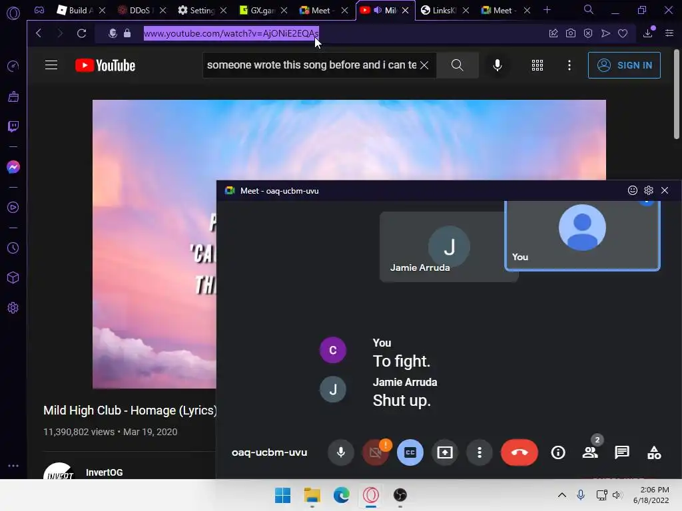Search YouTube with voice microphone

tap(497, 65)
